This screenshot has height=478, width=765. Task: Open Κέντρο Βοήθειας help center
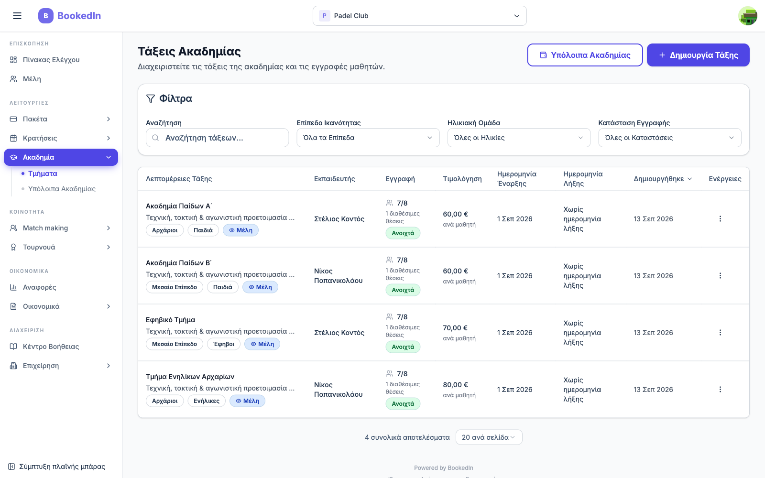tap(61, 347)
